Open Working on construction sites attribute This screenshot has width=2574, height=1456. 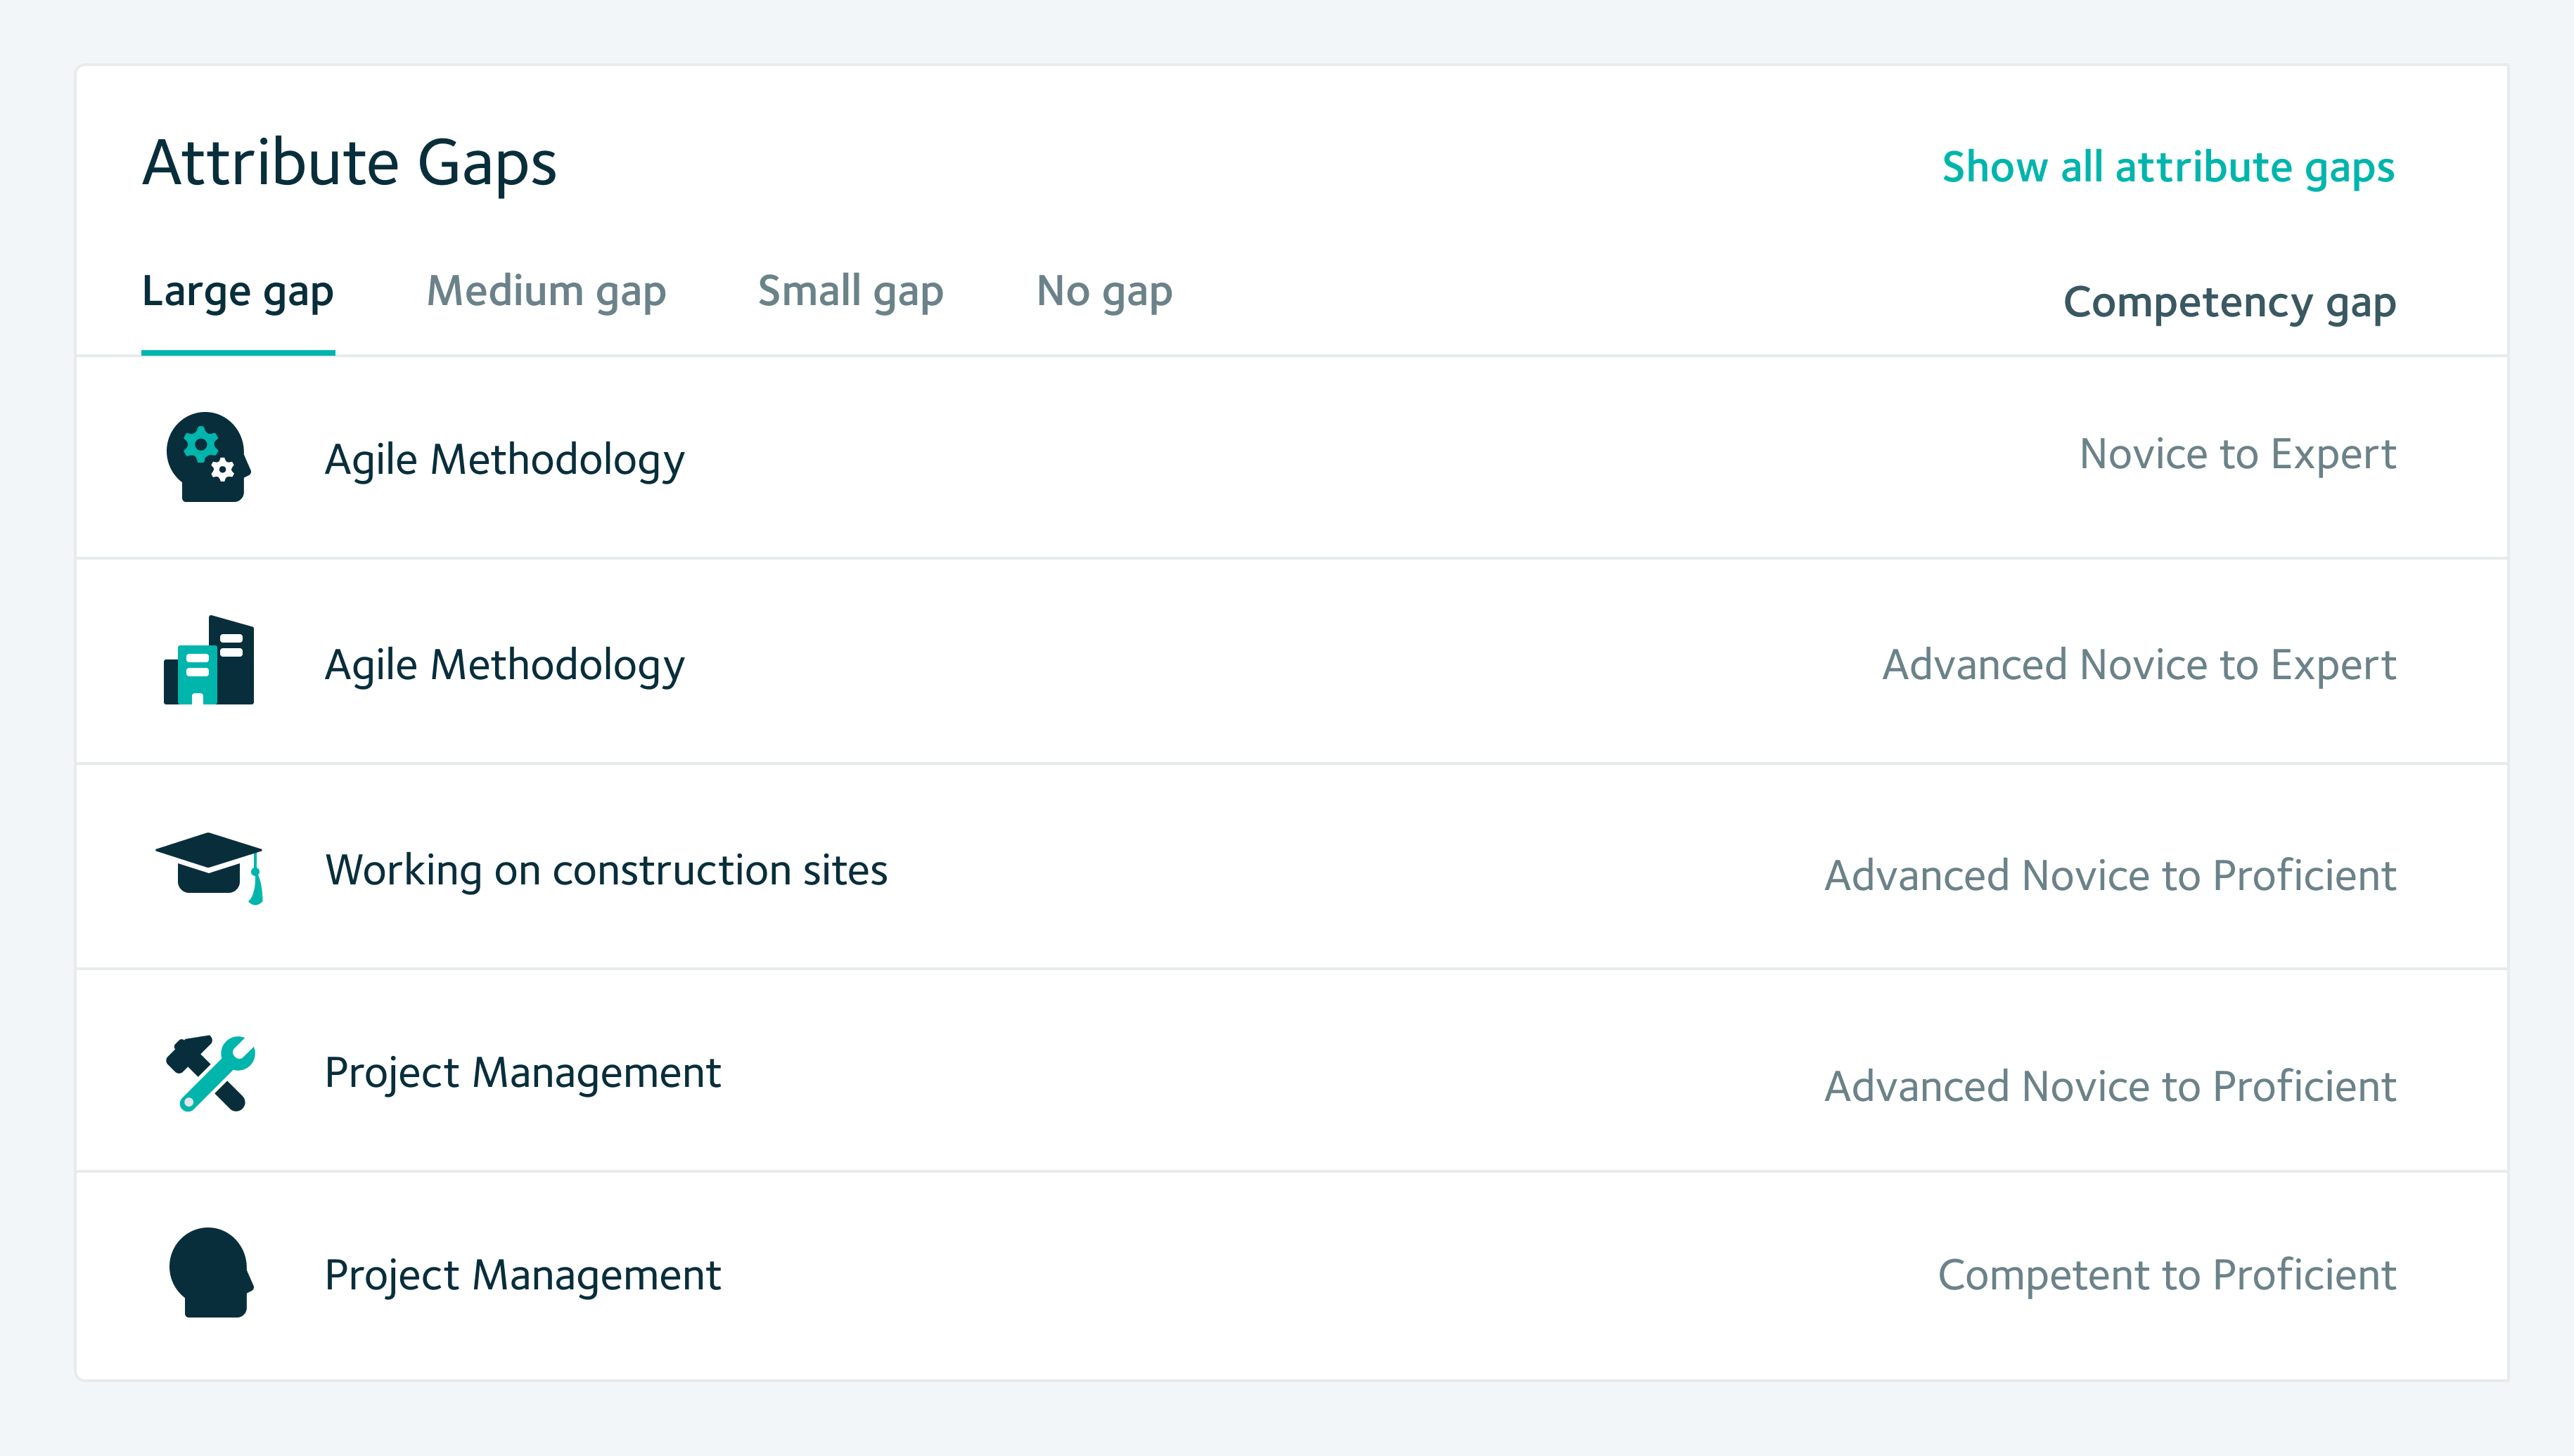[606, 870]
